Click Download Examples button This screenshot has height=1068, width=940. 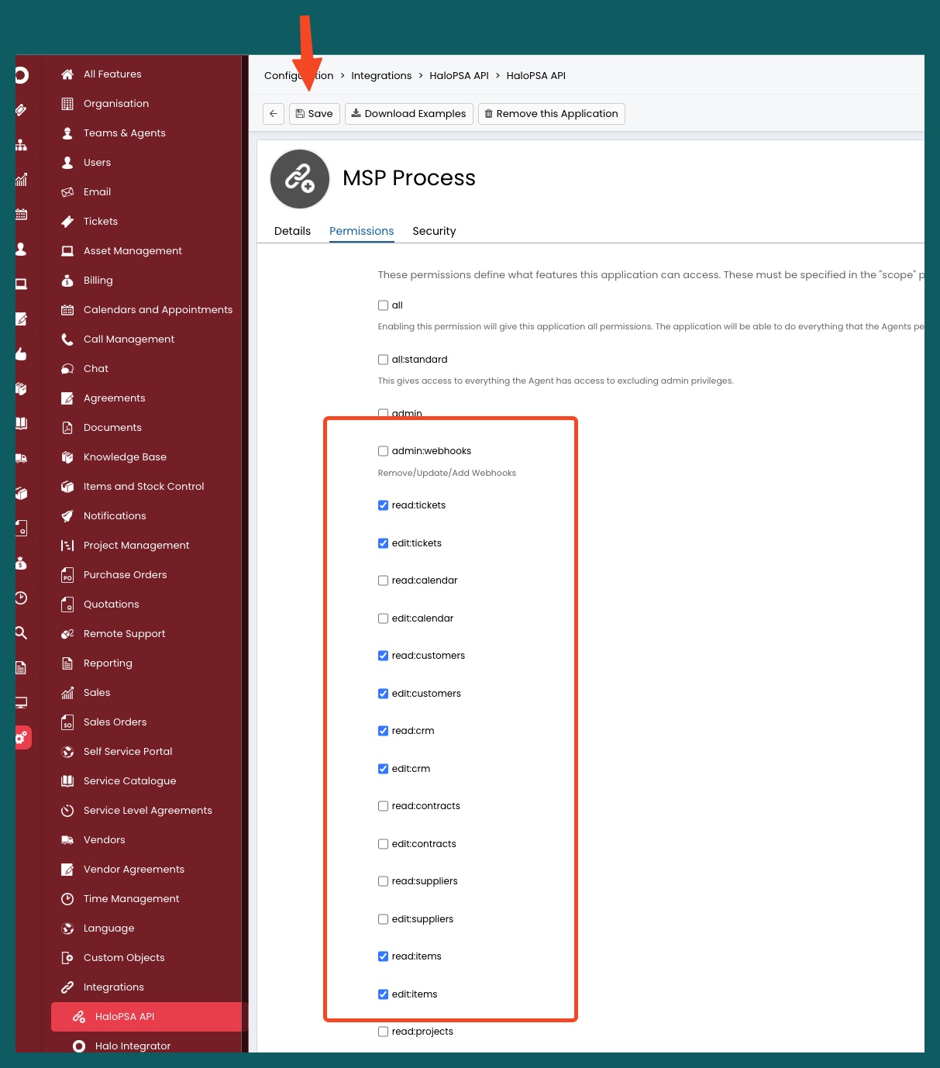pyautogui.click(x=409, y=114)
